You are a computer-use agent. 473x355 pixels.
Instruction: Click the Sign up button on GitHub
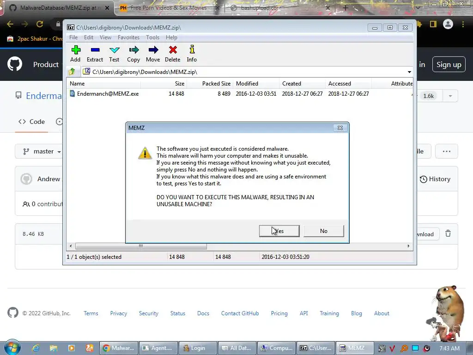449,65
